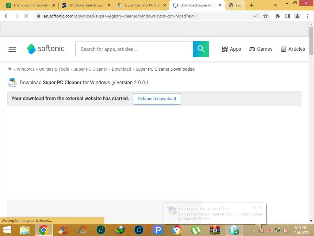Viewport: 314px width, 236px height.
Task: Open the blue P taskbar app
Action: click(158, 230)
